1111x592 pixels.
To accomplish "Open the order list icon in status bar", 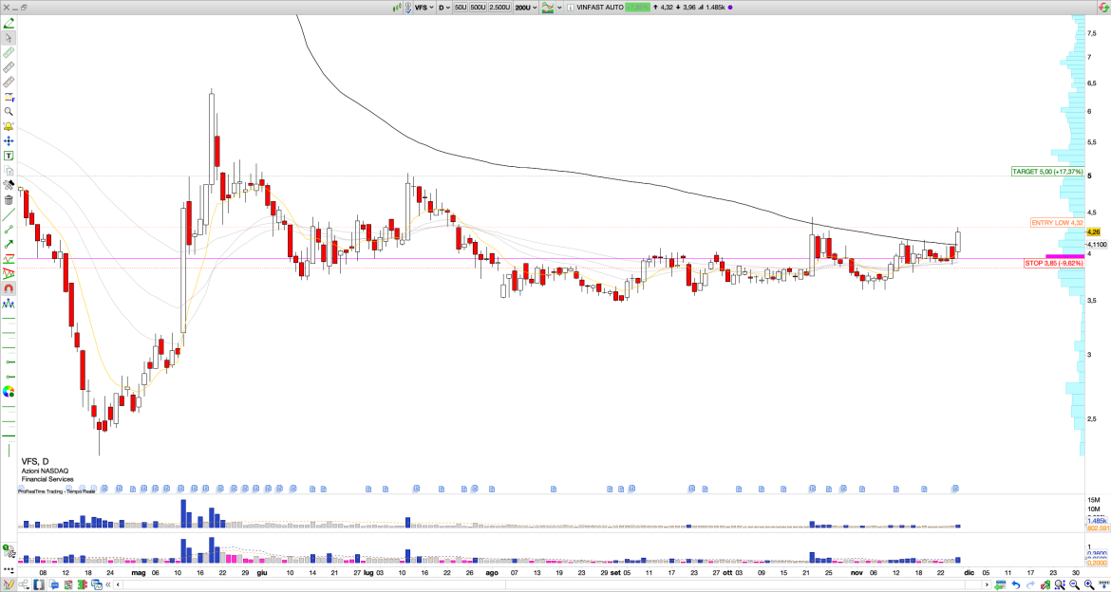I will click(69, 585).
